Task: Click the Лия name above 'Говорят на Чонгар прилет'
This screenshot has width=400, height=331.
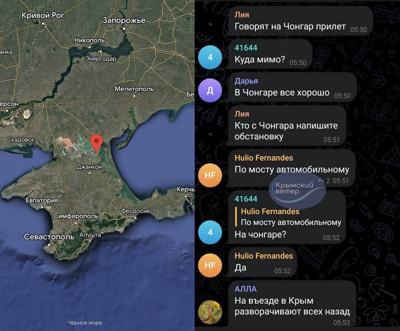Action: pyautogui.click(x=242, y=15)
